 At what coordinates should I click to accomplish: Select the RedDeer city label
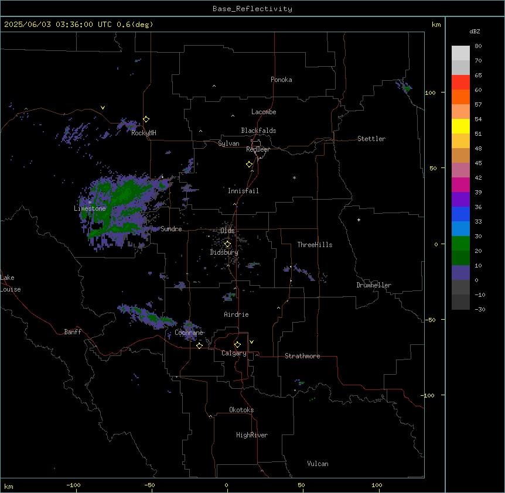[258, 149]
